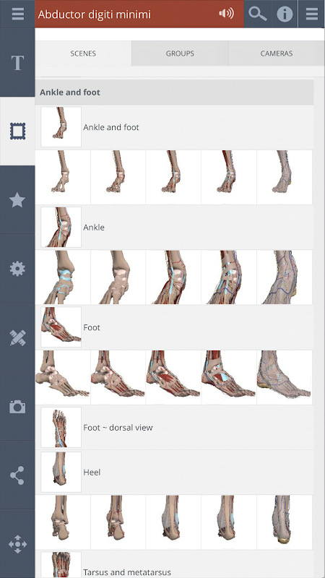Open the search magnifier tool
Screen dimensions: 325x578
[258, 14]
